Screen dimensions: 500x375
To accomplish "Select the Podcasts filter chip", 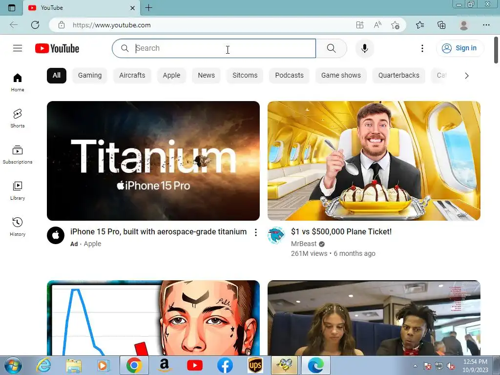I will (x=289, y=76).
